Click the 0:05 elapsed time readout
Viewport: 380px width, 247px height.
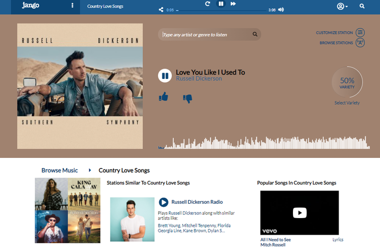(x=170, y=10)
